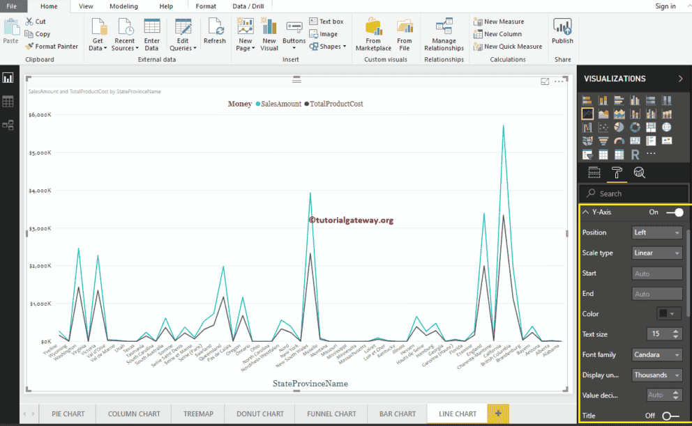Open the Position dropdown set to Left

657,232
